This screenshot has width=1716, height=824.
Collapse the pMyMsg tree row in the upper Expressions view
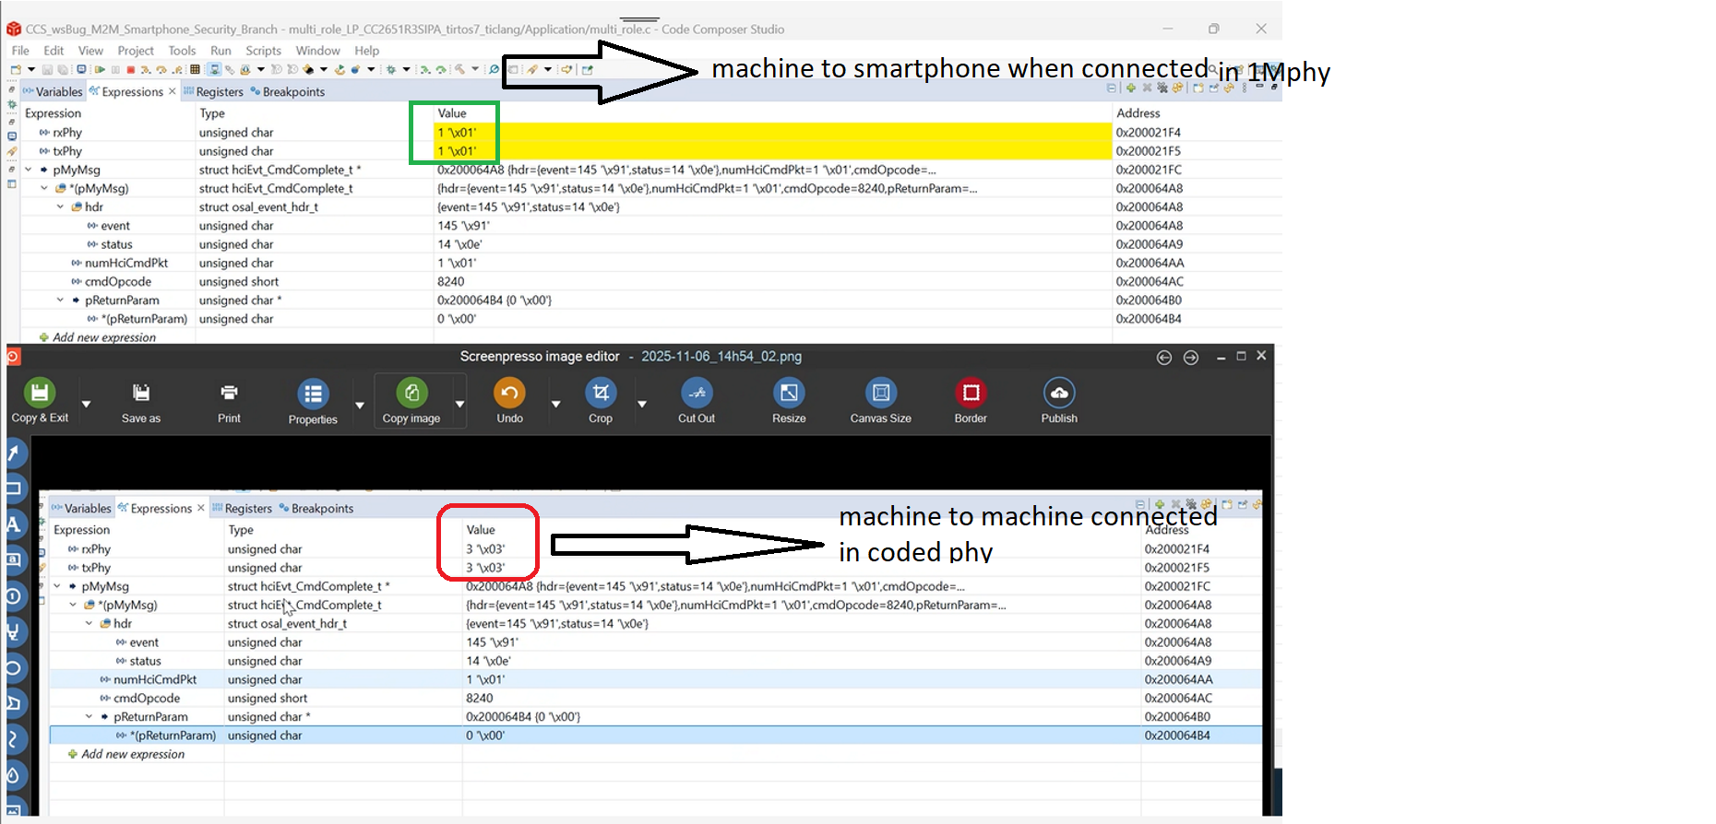point(29,170)
